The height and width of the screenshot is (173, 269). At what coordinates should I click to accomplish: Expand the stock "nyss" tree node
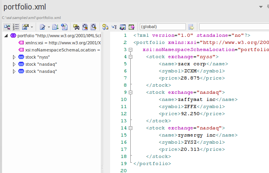[x=14, y=57]
